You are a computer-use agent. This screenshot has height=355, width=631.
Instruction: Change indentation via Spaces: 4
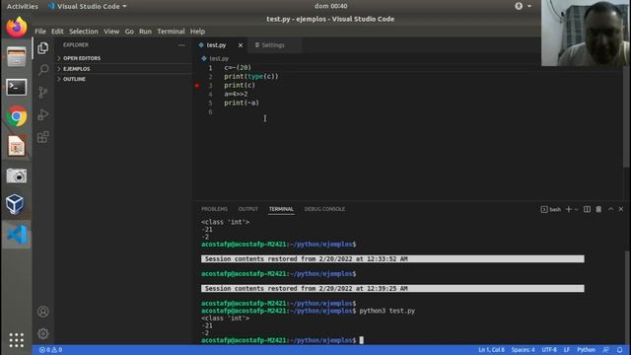coord(524,350)
